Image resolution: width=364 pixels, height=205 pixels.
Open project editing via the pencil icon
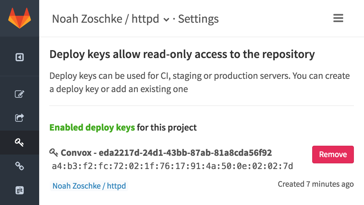(20, 94)
